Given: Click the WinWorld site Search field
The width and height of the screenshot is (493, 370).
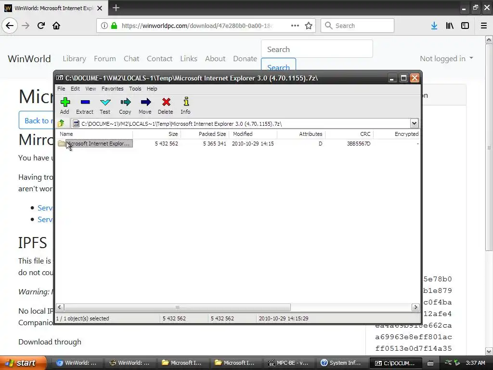Looking at the screenshot, I should pos(317,49).
